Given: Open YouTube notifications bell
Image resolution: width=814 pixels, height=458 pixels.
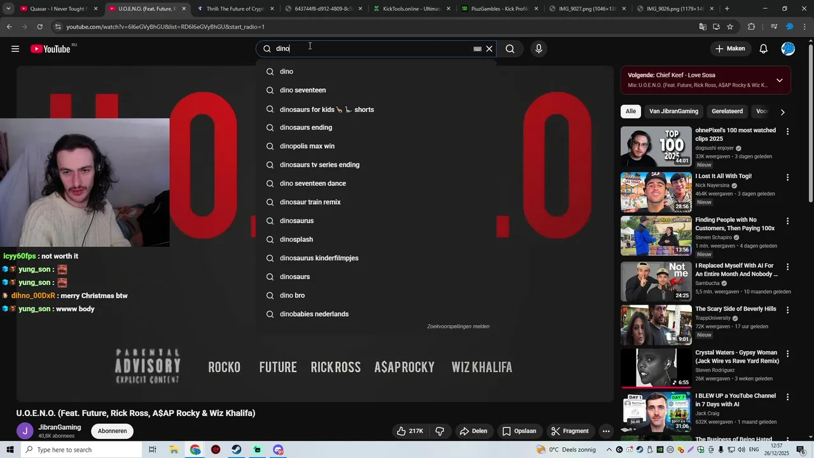Looking at the screenshot, I should 764,49.
